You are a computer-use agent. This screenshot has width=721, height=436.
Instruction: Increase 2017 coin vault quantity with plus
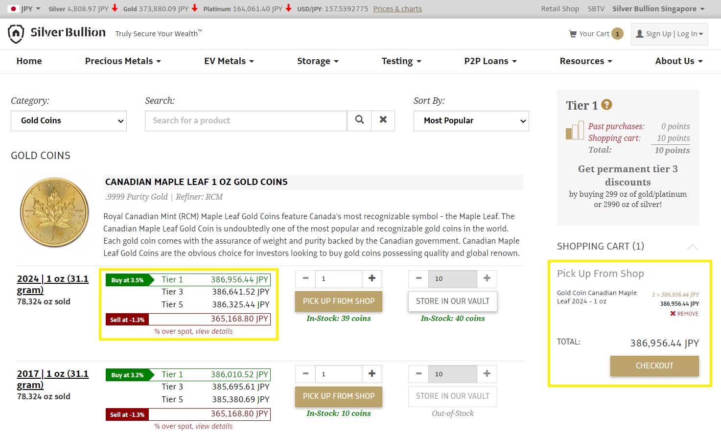[x=487, y=374]
